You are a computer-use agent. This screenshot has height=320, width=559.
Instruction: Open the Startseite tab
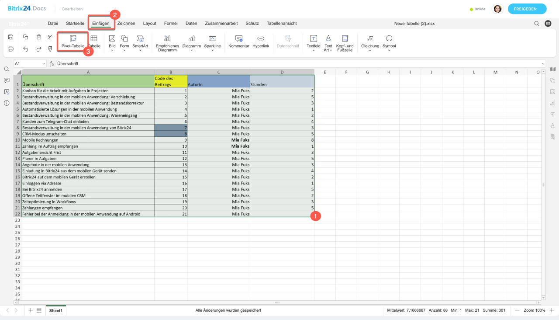[x=75, y=23]
